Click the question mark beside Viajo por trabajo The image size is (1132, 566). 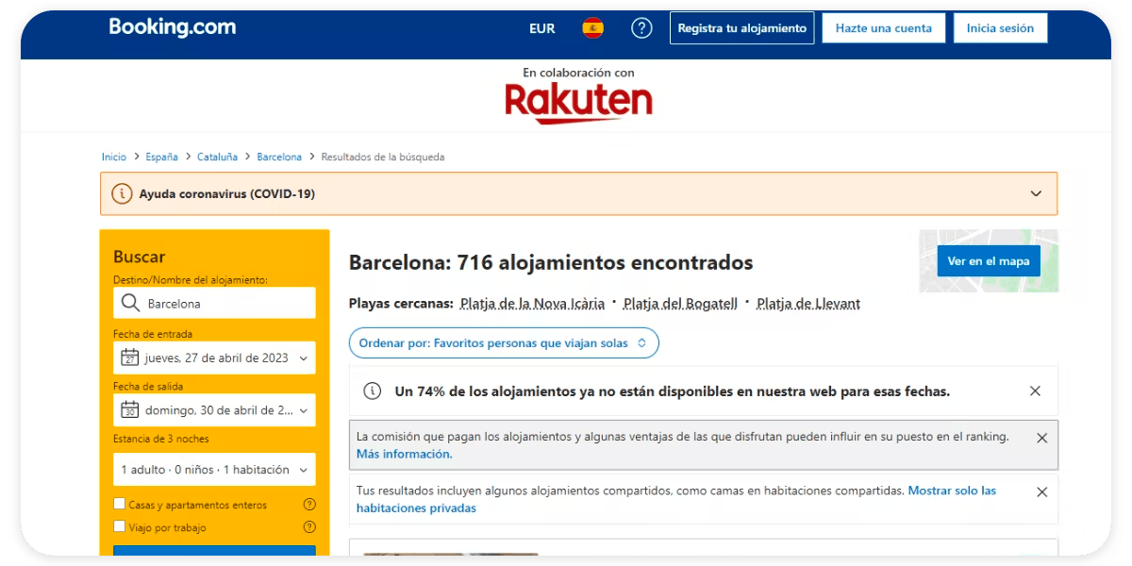coord(309,527)
